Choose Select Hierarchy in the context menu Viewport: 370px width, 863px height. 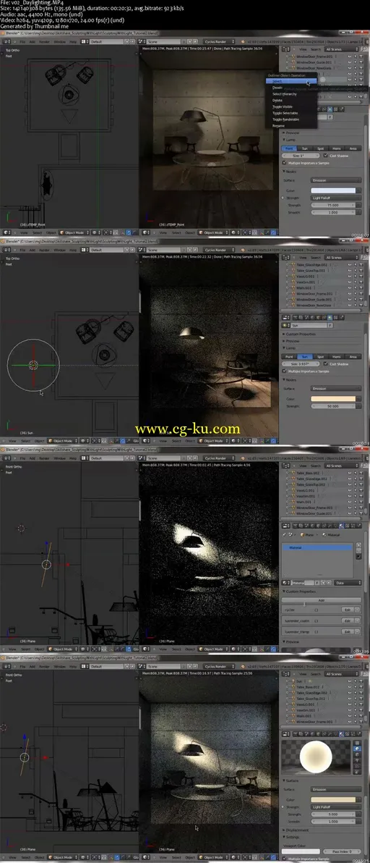click(291, 94)
